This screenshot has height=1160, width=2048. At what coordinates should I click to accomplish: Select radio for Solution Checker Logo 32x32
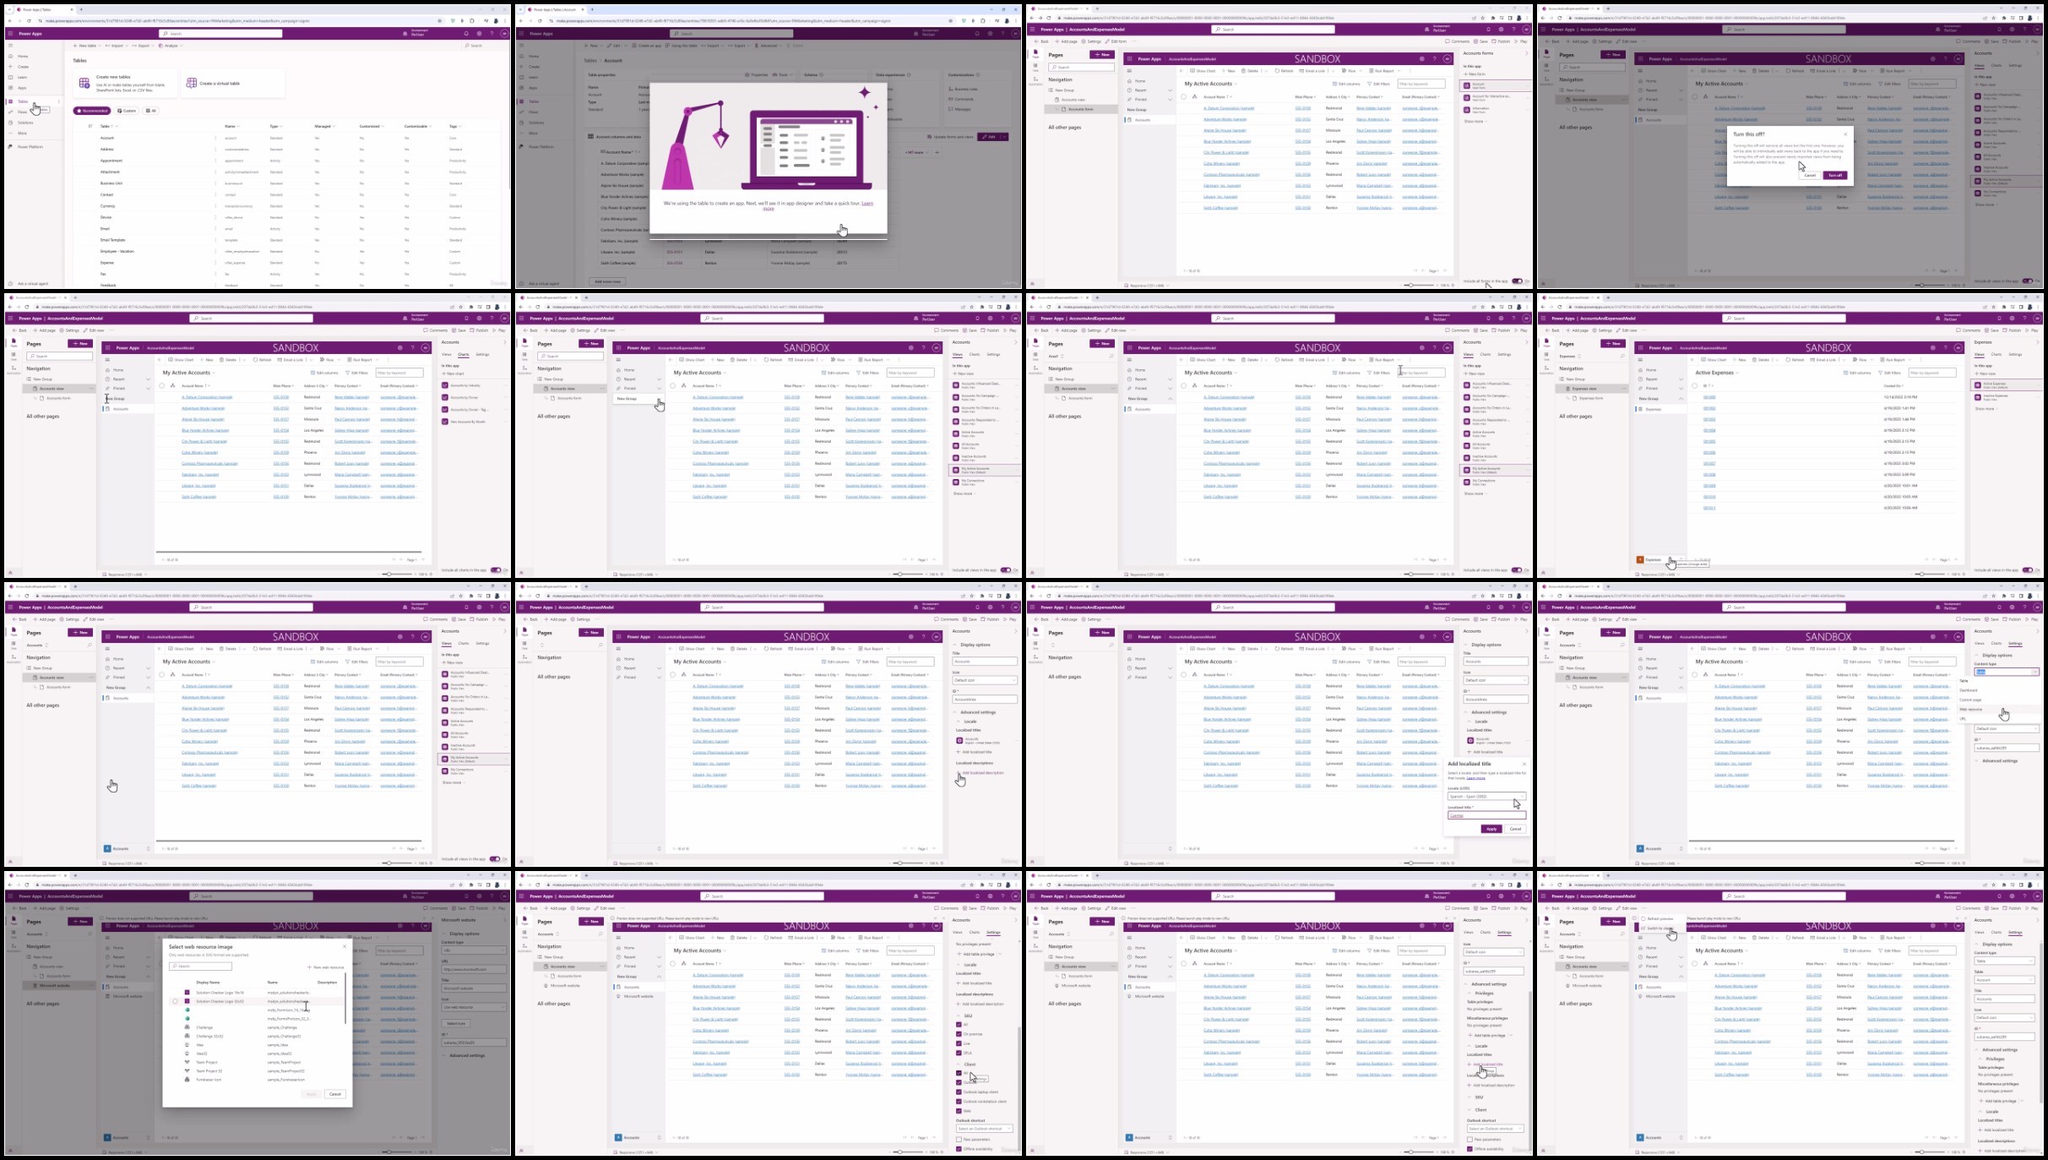pyautogui.click(x=176, y=1001)
